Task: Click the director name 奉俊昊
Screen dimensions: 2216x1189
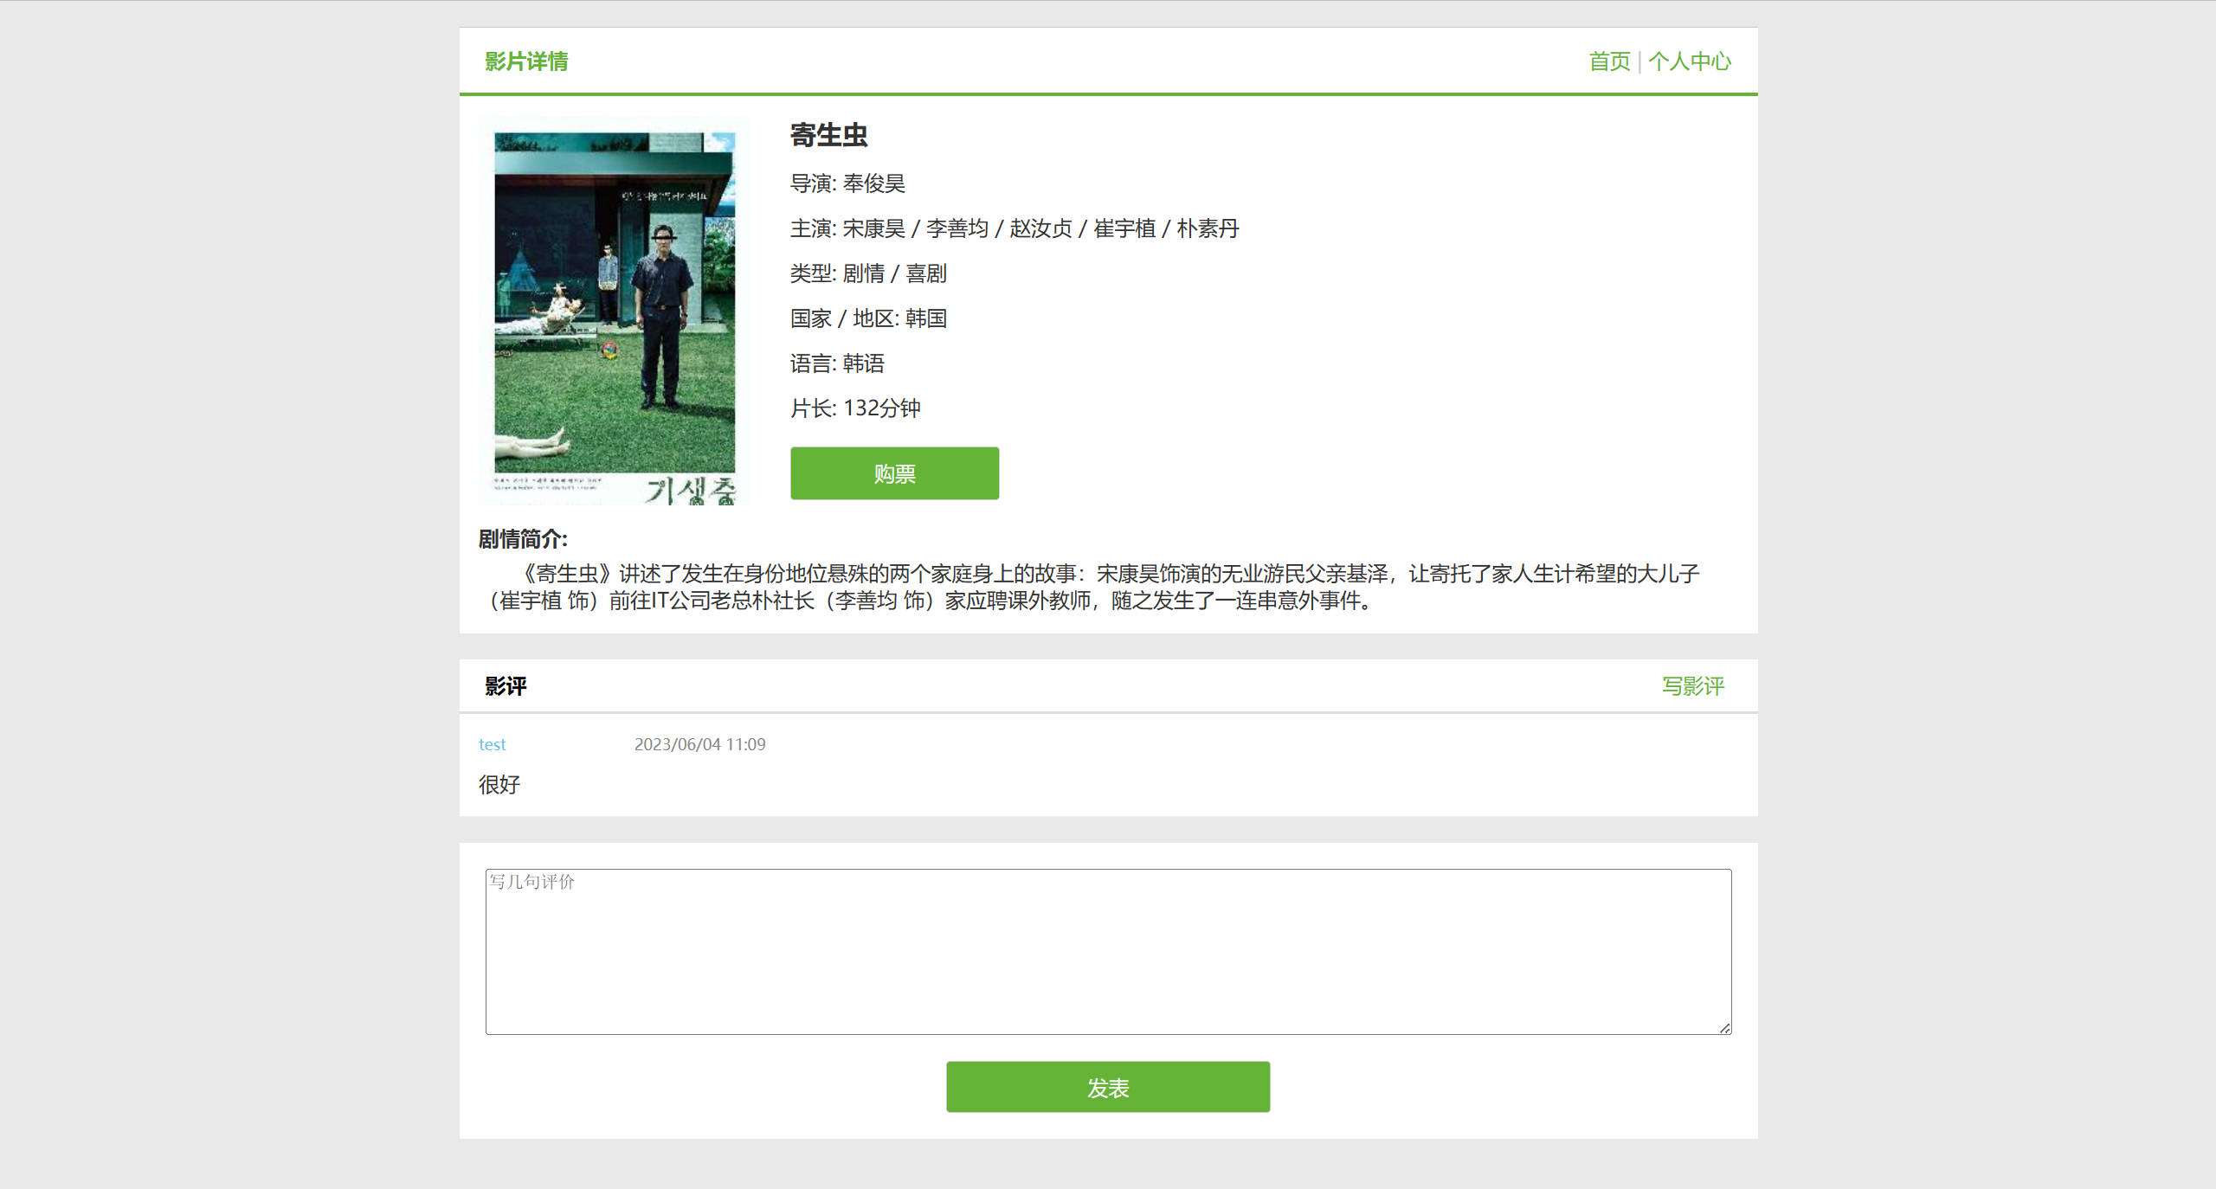Action: pyautogui.click(x=877, y=183)
